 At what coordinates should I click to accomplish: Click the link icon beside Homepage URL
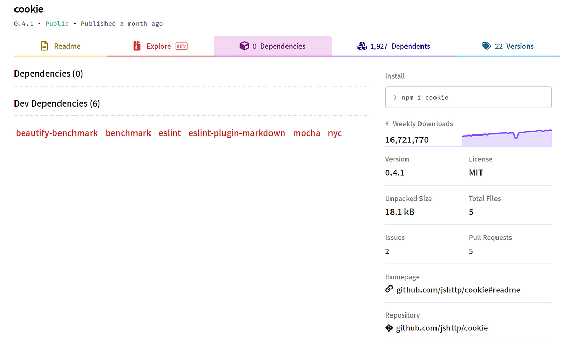(x=388, y=289)
